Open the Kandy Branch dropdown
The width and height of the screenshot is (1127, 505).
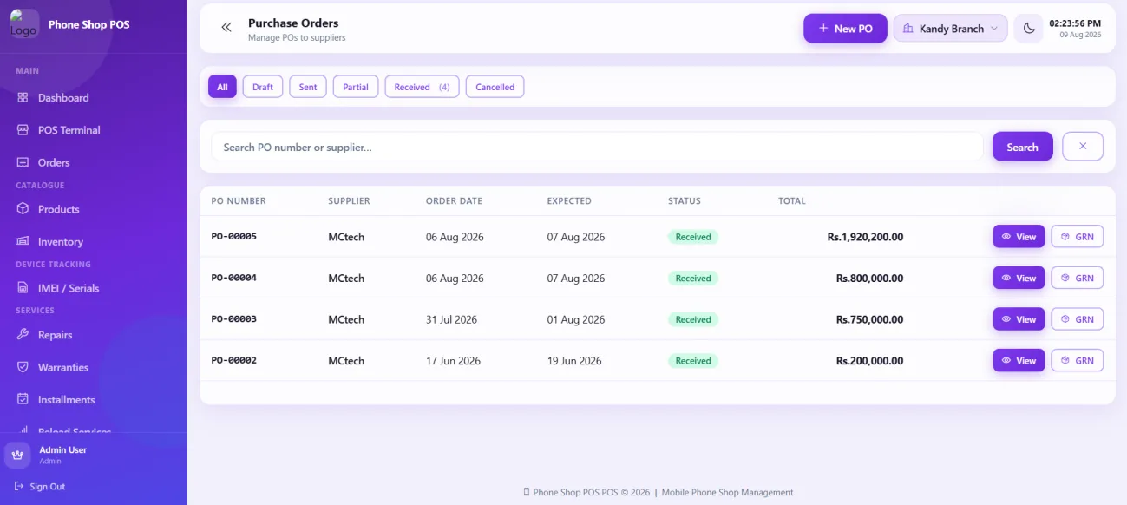950,29
